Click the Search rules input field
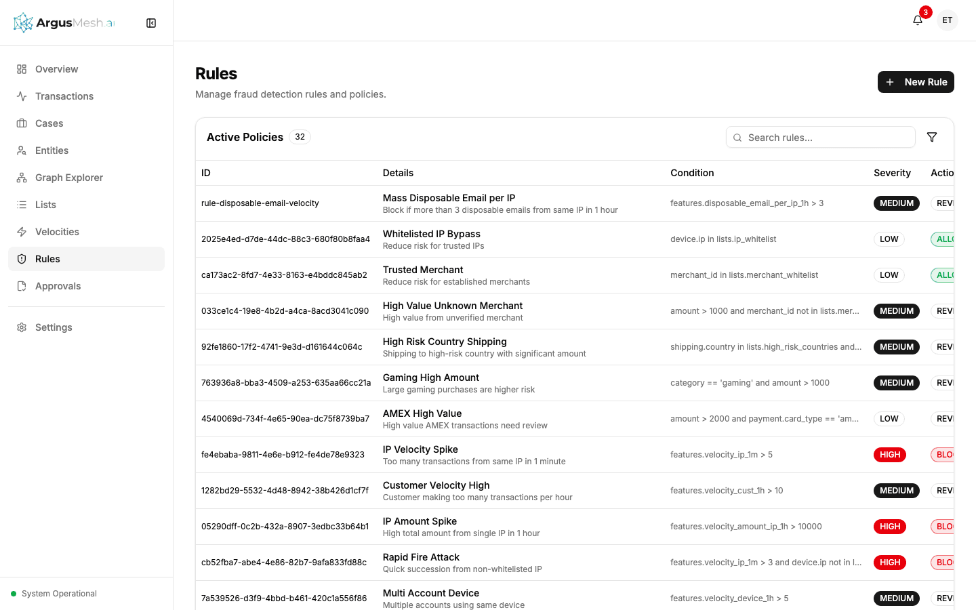 pyautogui.click(x=820, y=137)
